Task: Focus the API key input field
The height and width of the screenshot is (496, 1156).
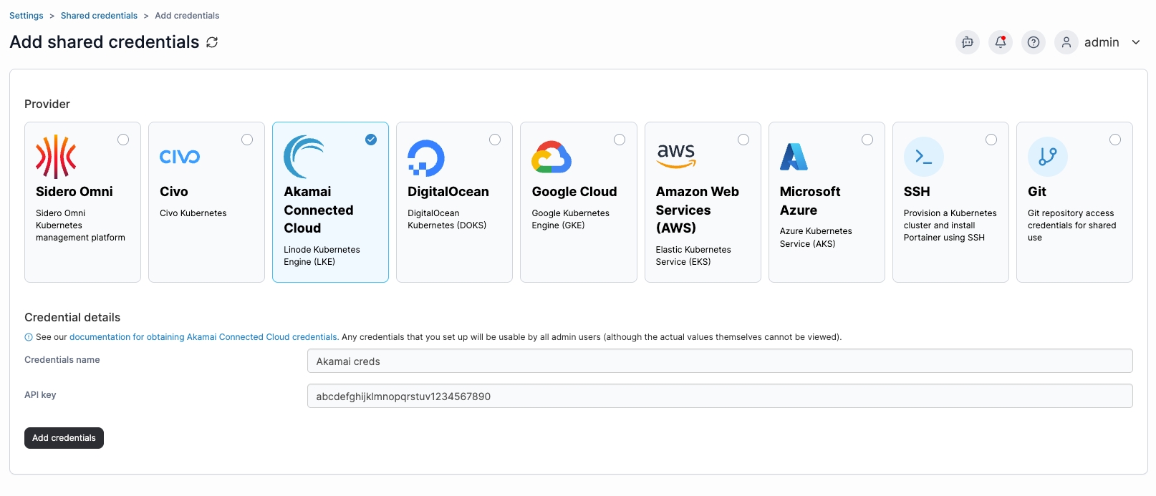Action: (719, 396)
